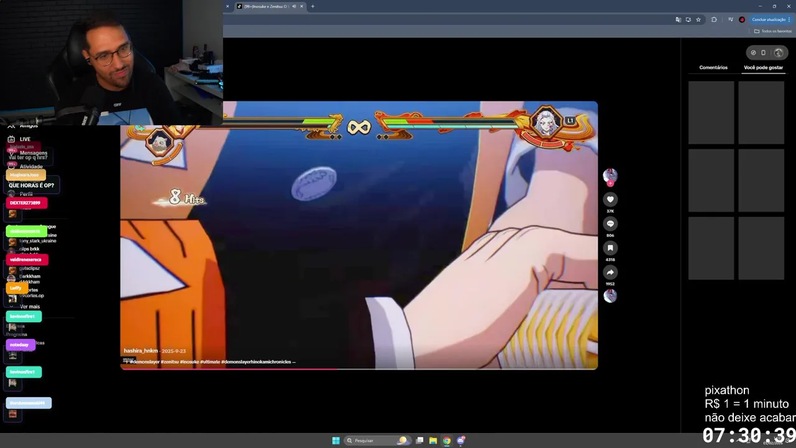Open comments via speech bubble icon
796x448 pixels.
point(610,223)
